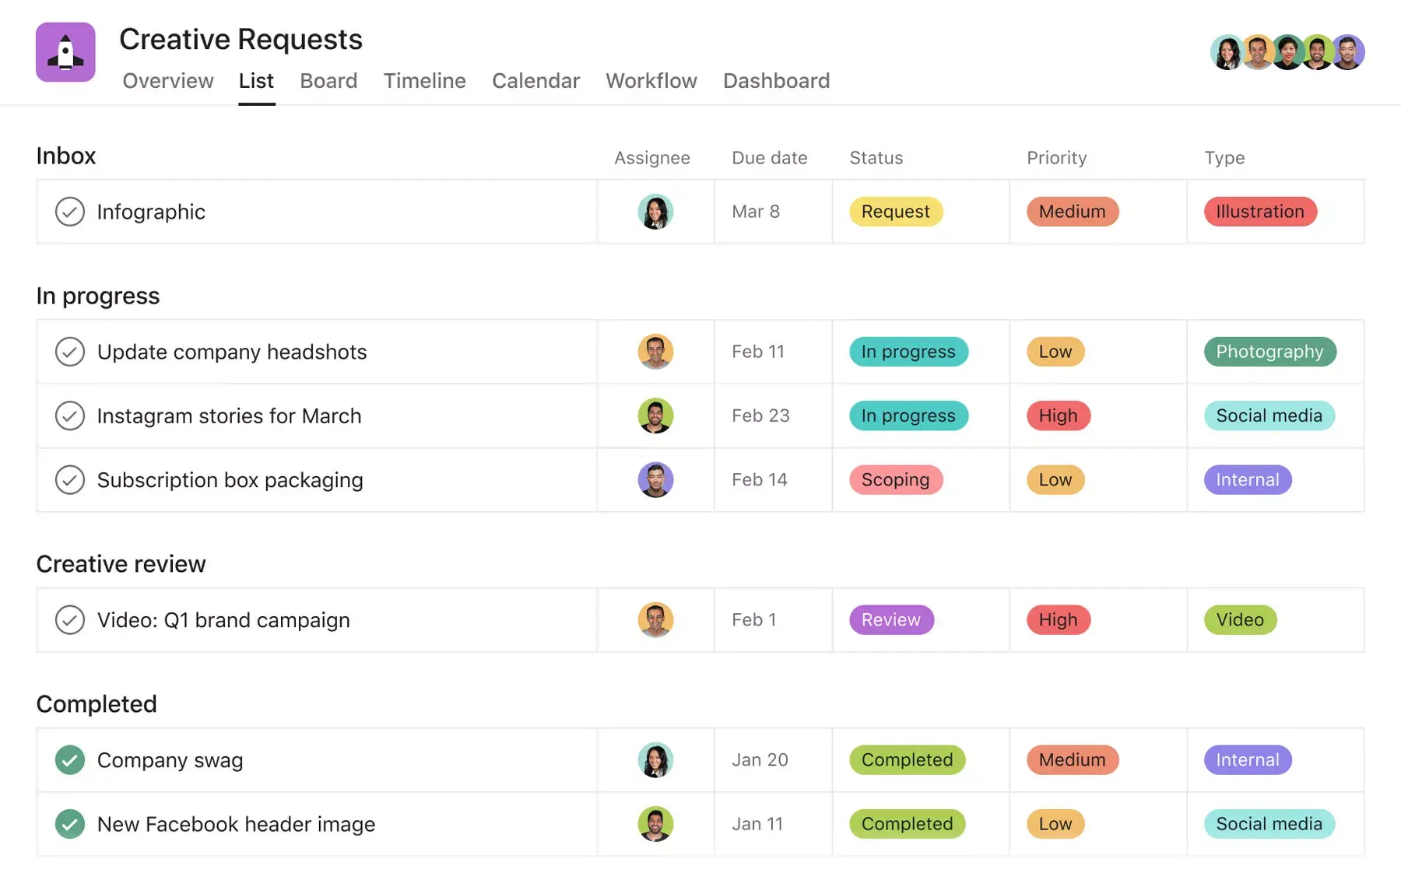Change High priority on Instagram stories task
The image size is (1401, 894).
pyautogui.click(x=1058, y=415)
